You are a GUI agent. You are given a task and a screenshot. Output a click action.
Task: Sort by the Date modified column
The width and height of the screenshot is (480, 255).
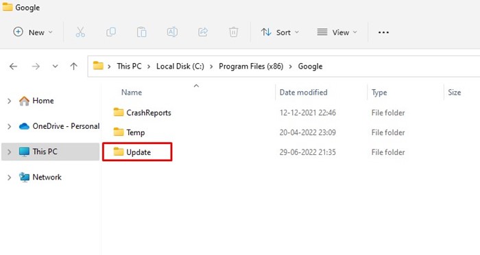pos(303,93)
